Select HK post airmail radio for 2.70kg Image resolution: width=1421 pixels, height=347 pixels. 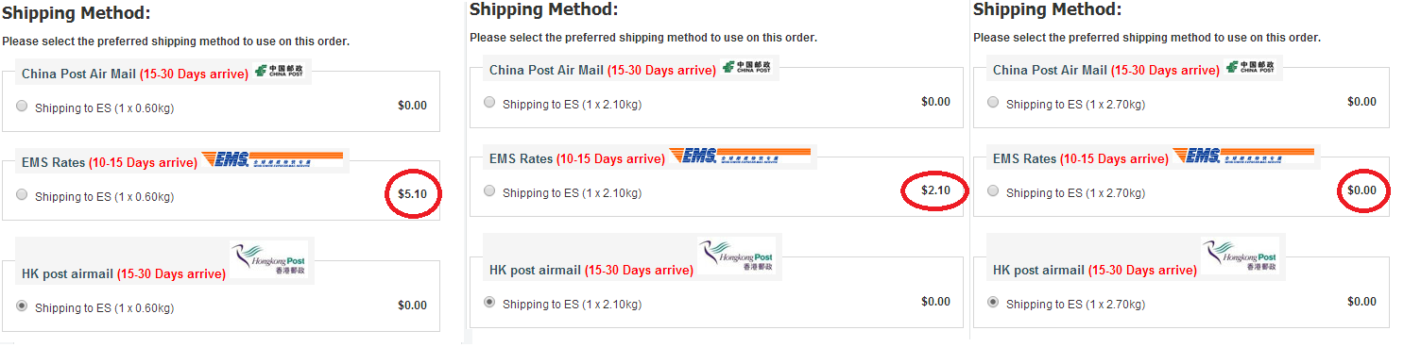pyautogui.click(x=993, y=302)
